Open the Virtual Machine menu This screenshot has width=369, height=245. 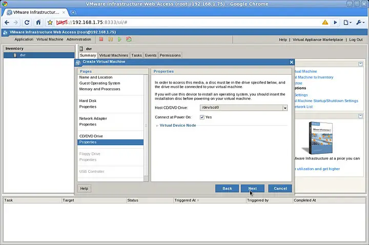50,39
